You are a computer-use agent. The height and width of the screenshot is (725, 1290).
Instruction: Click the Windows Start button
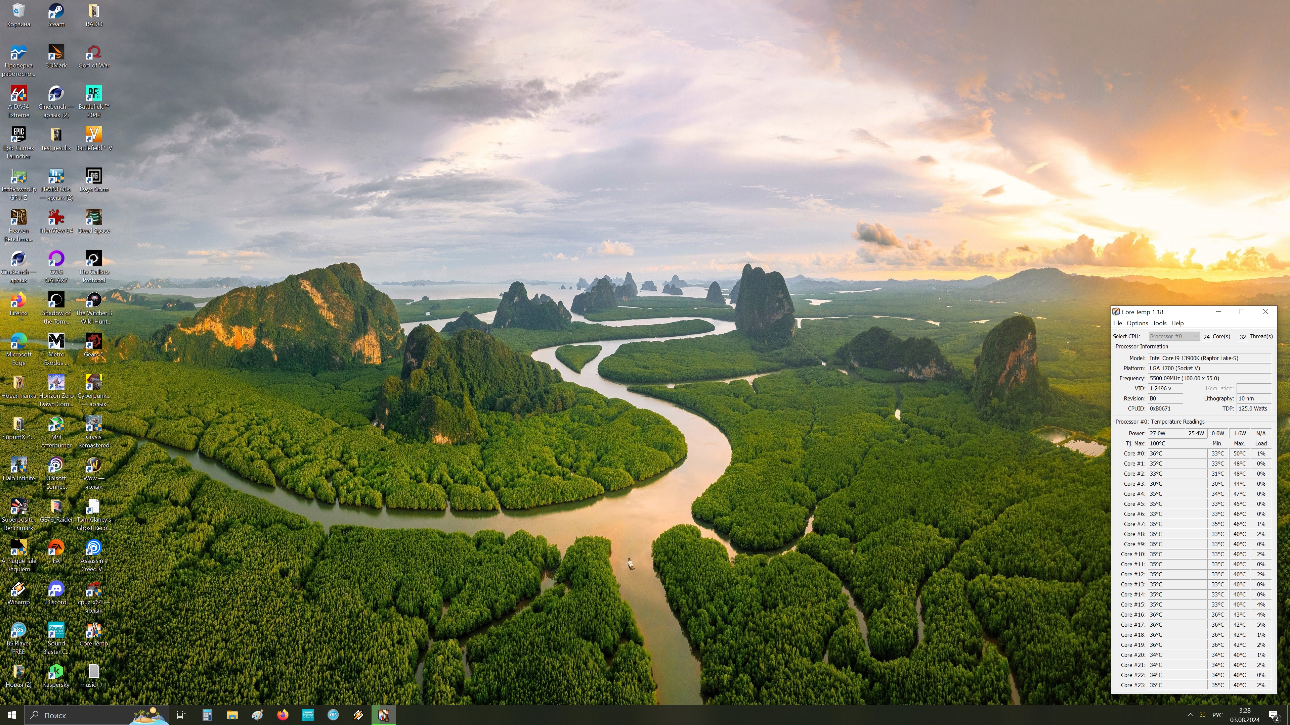pyautogui.click(x=12, y=715)
